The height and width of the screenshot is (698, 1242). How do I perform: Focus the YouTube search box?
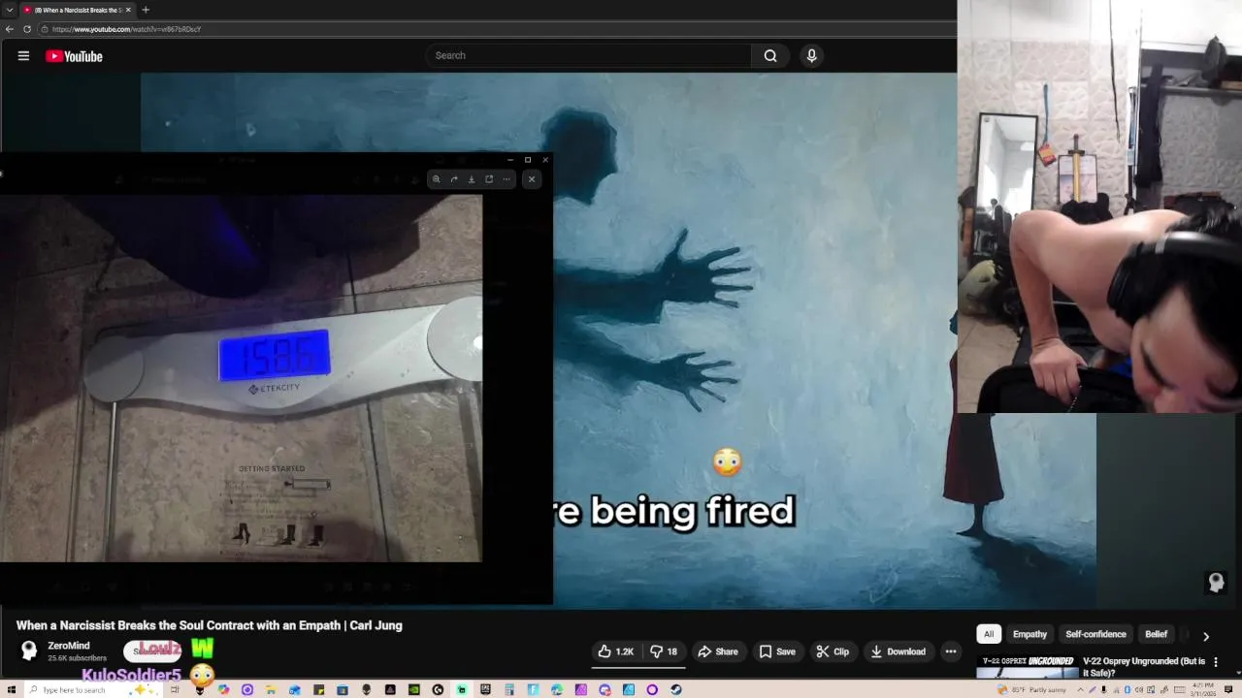(589, 55)
